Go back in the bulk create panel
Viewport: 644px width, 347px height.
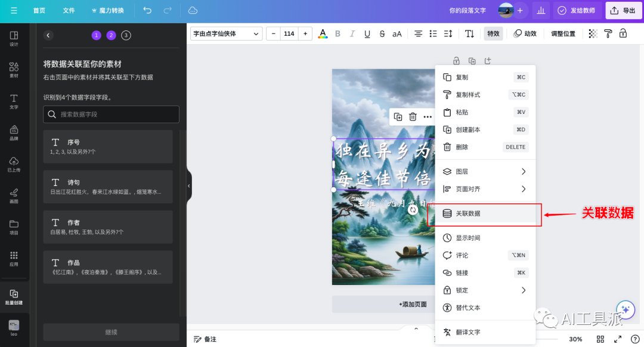point(48,35)
